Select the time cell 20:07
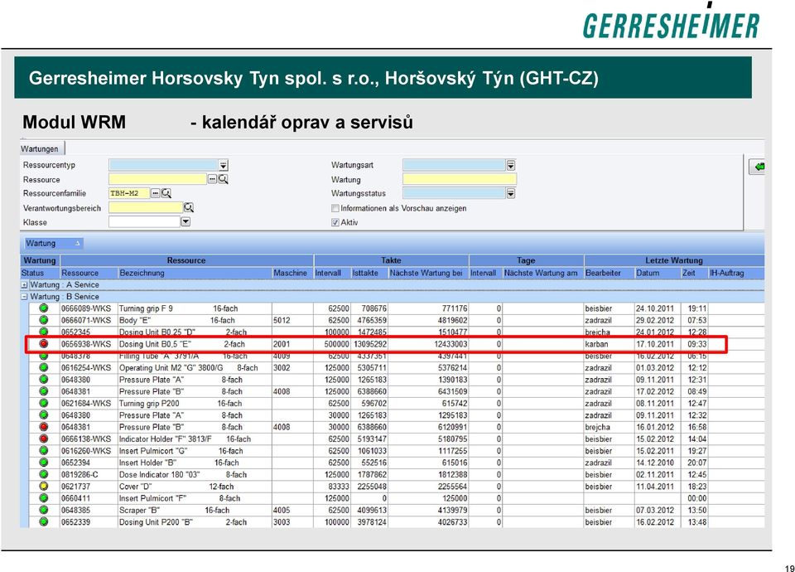Screen dimensions: 795x572 (695, 463)
